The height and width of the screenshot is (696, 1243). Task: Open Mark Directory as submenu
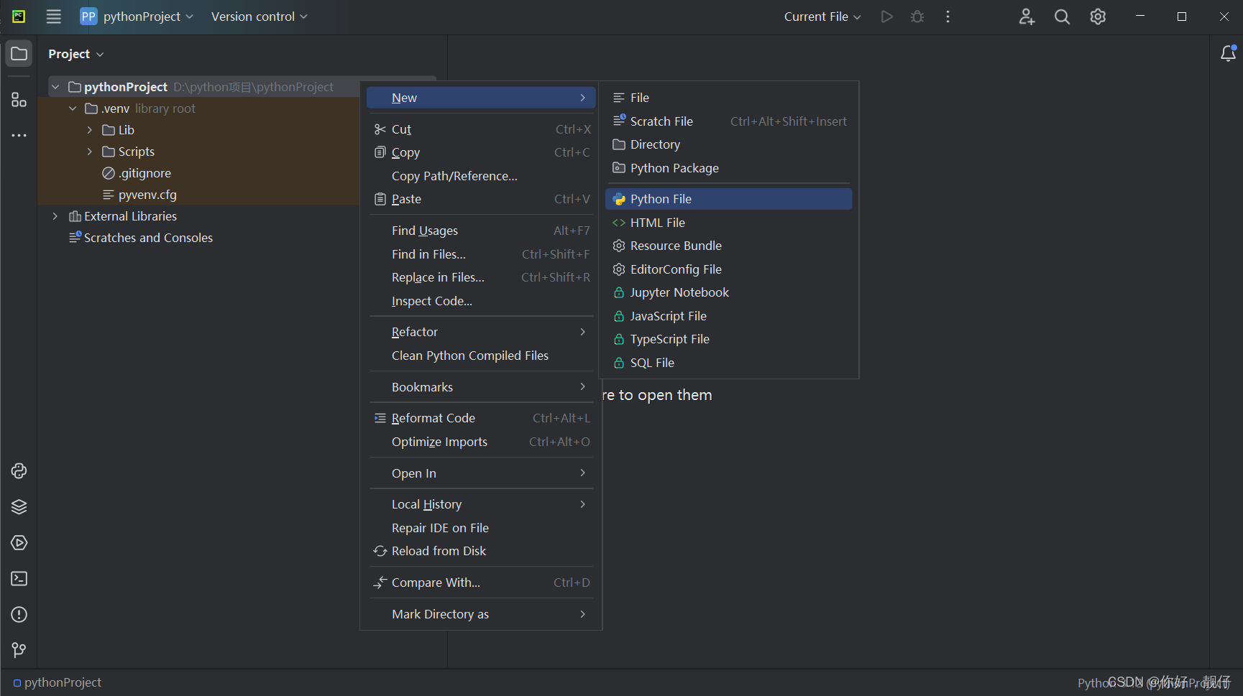coord(481,614)
